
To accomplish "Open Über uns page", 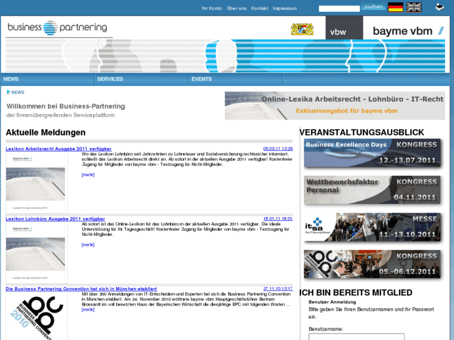I will tap(237, 8).
